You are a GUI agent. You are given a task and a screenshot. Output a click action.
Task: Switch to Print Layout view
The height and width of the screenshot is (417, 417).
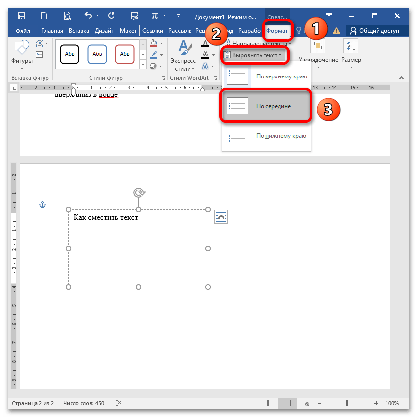pyautogui.click(x=287, y=403)
